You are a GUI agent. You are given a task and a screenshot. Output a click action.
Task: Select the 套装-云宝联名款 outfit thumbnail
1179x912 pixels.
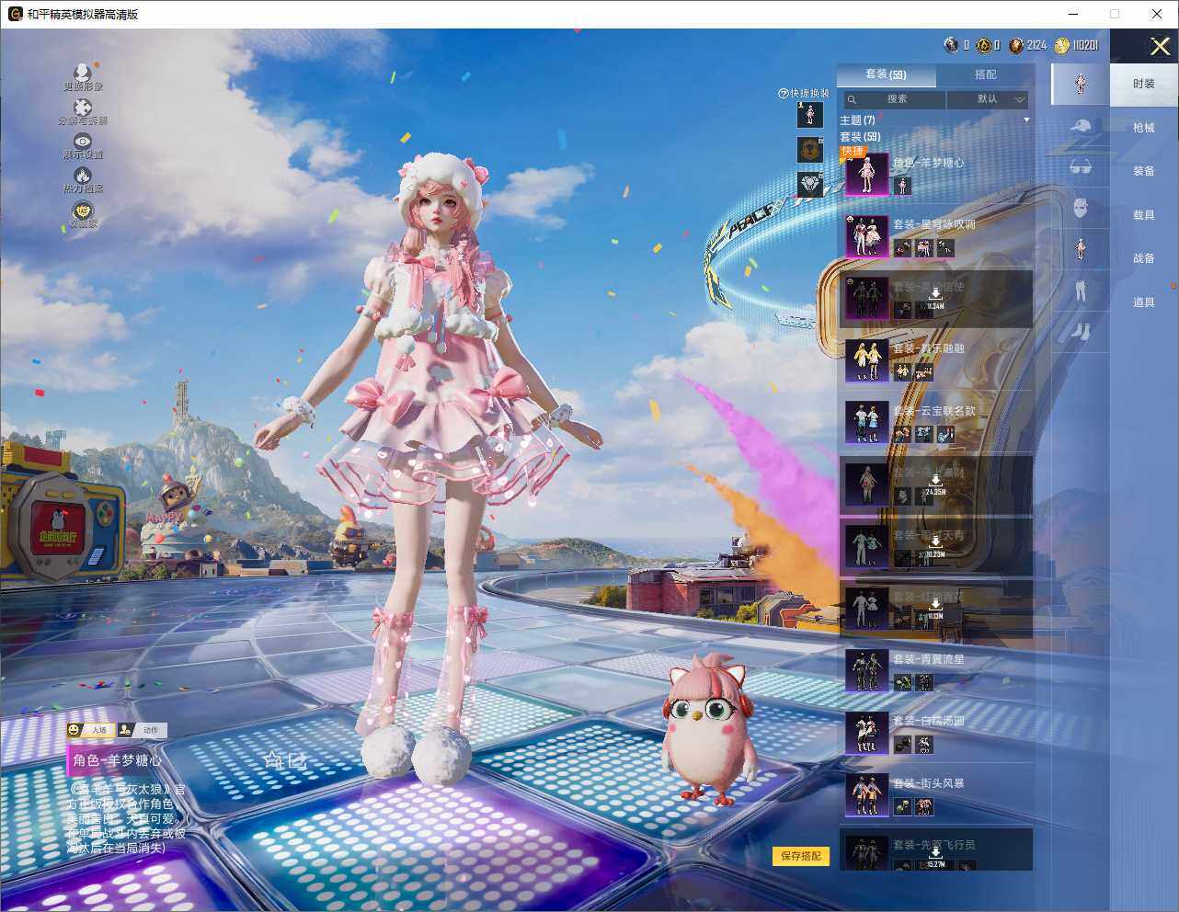tap(866, 423)
